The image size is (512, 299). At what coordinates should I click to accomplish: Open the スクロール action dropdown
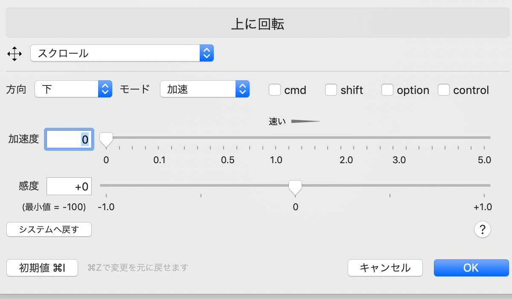pos(122,53)
